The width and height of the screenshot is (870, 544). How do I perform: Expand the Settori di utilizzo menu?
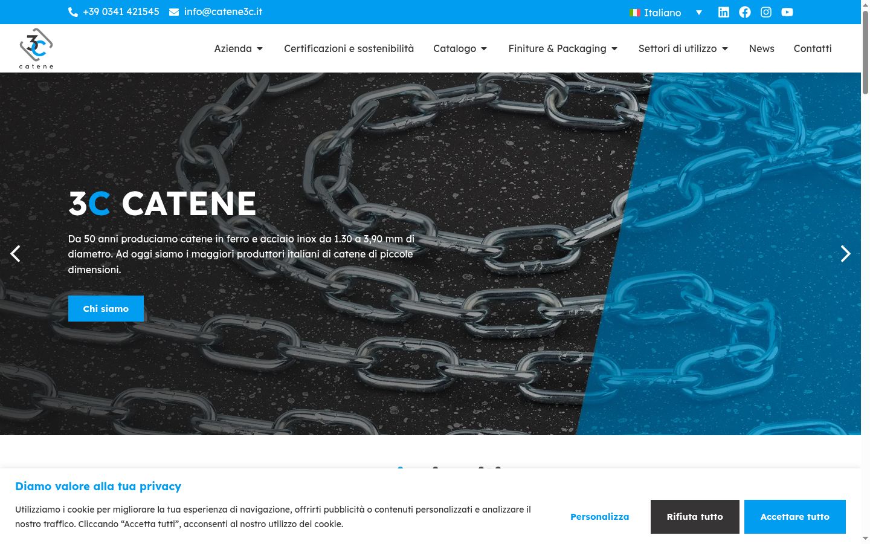pyautogui.click(x=683, y=48)
